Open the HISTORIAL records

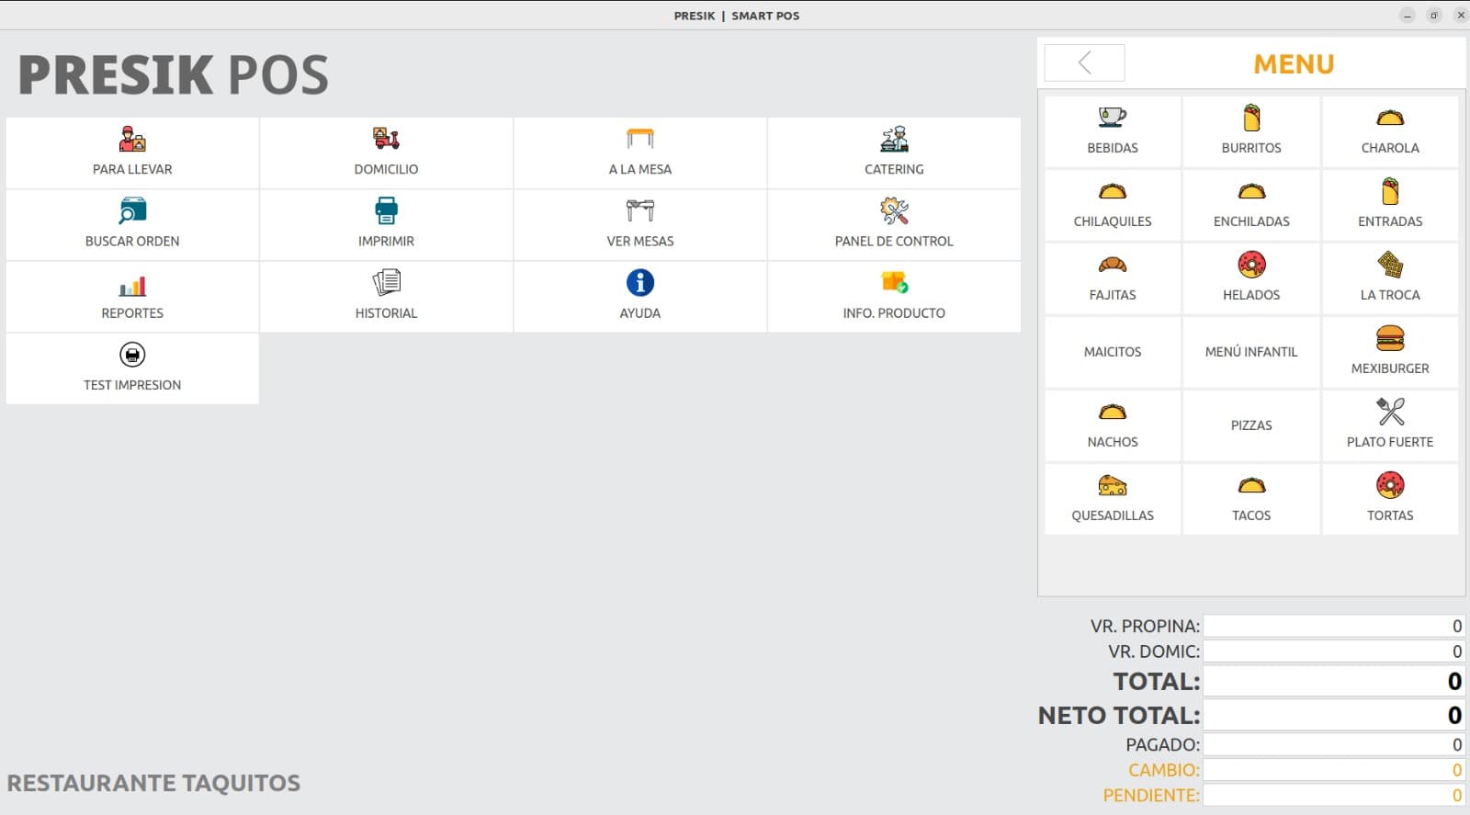(x=386, y=297)
